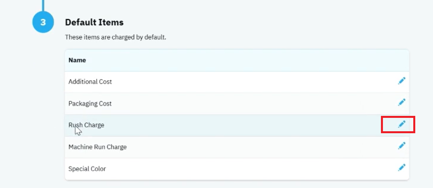
Task: Click the vertical step connector line
Action: pyautogui.click(x=43, y=6)
